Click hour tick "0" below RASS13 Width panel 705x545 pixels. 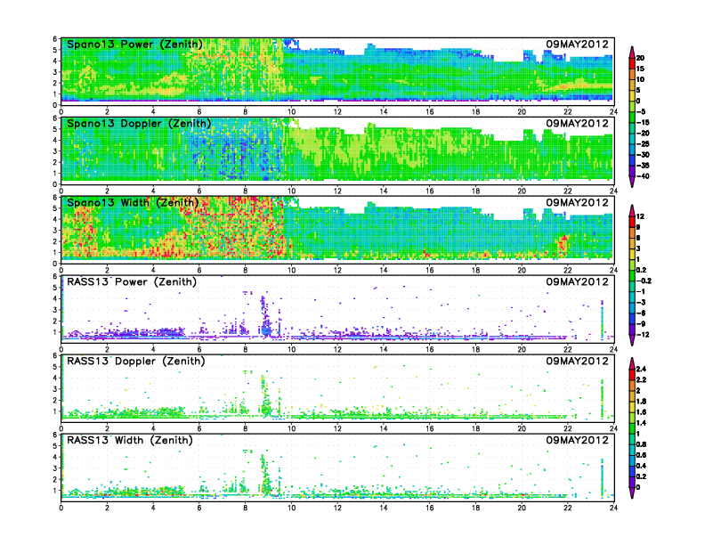coord(61,508)
